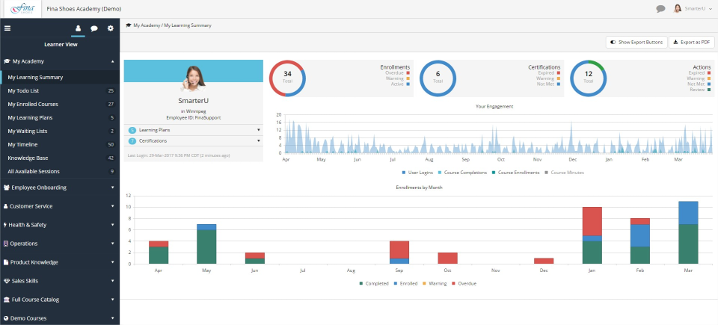Screen dimensions: 718x325
Task: Click the graduation cap icon in breadcrumb
Action: (129, 25)
